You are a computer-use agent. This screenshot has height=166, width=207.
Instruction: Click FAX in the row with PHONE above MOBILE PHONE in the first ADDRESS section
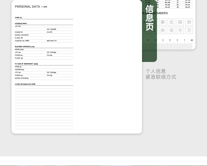tap(49, 32)
